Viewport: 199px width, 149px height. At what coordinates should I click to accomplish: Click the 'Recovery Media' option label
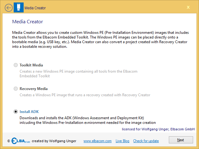coord(34,89)
